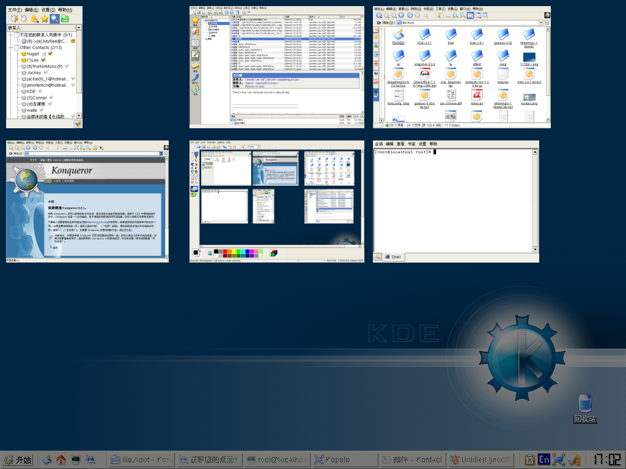This screenshot has height=469, width=626.
Task: Click the Kopete disconnect plug icon
Action: click(24, 19)
